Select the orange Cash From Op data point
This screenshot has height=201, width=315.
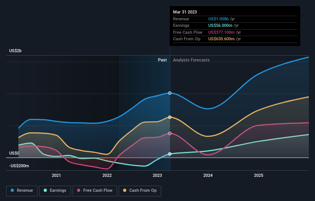click(170, 117)
